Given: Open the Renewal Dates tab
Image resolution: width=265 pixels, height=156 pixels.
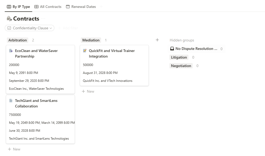Looking at the screenshot, I should point(81,7).
